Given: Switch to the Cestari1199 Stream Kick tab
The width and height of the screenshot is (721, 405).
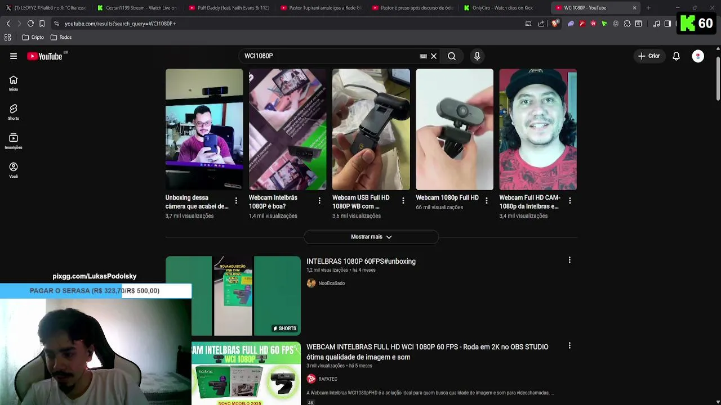Looking at the screenshot, I should tap(137, 8).
